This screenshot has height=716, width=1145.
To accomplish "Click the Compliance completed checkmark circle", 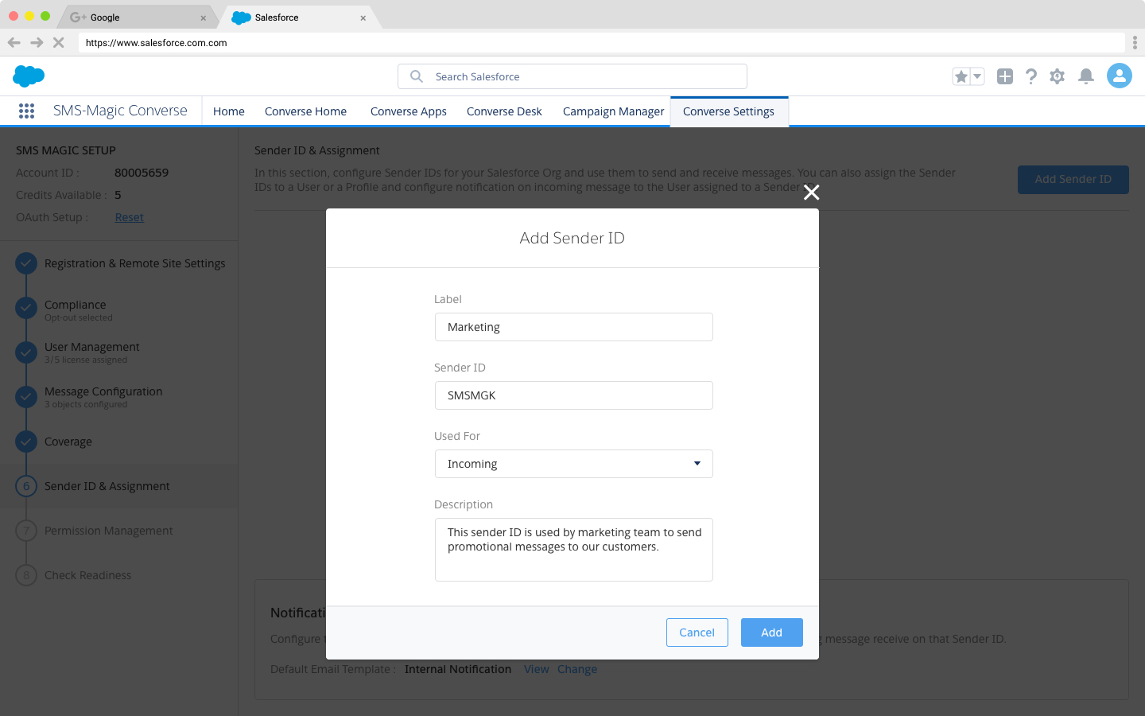I will pyautogui.click(x=26, y=307).
